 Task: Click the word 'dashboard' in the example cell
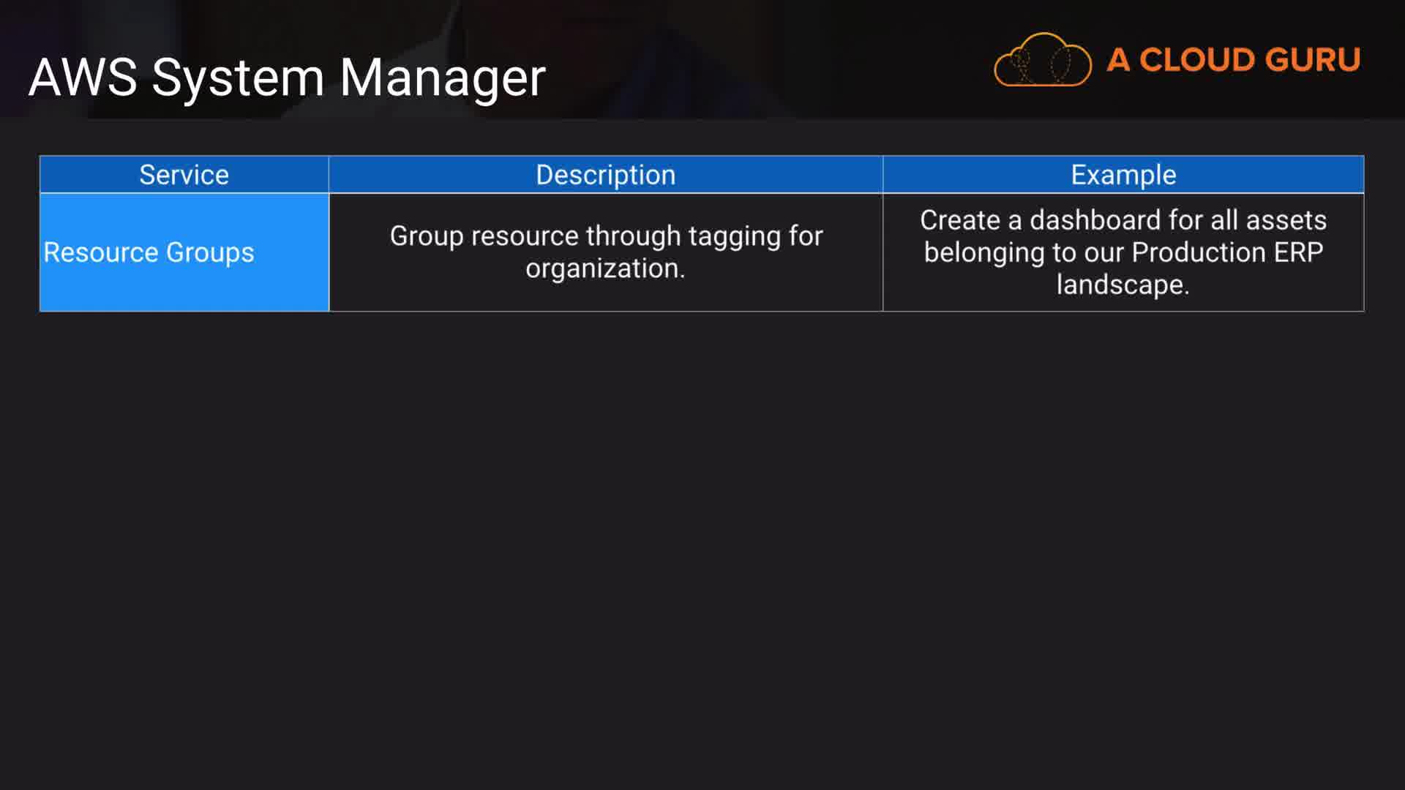(1095, 220)
